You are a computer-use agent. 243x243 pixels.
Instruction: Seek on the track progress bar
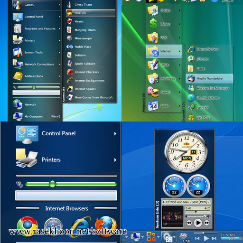(x=198, y=212)
